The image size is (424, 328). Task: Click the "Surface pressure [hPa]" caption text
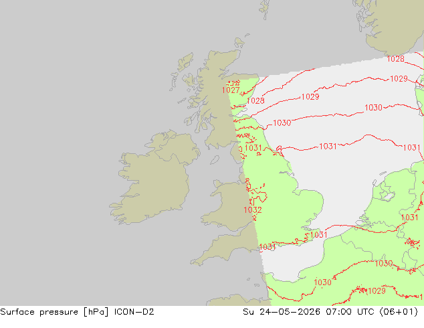click(x=54, y=312)
